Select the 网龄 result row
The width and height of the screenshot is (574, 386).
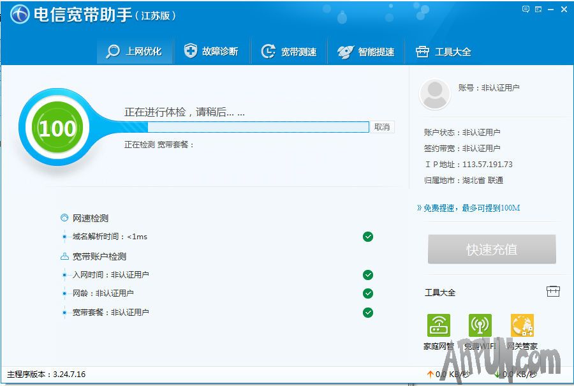click(218, 293)
